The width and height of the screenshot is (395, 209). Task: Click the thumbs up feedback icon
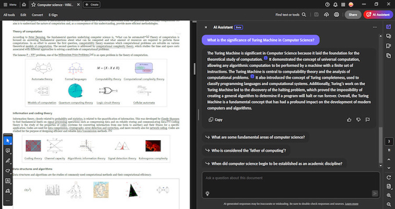pos(349,119)
